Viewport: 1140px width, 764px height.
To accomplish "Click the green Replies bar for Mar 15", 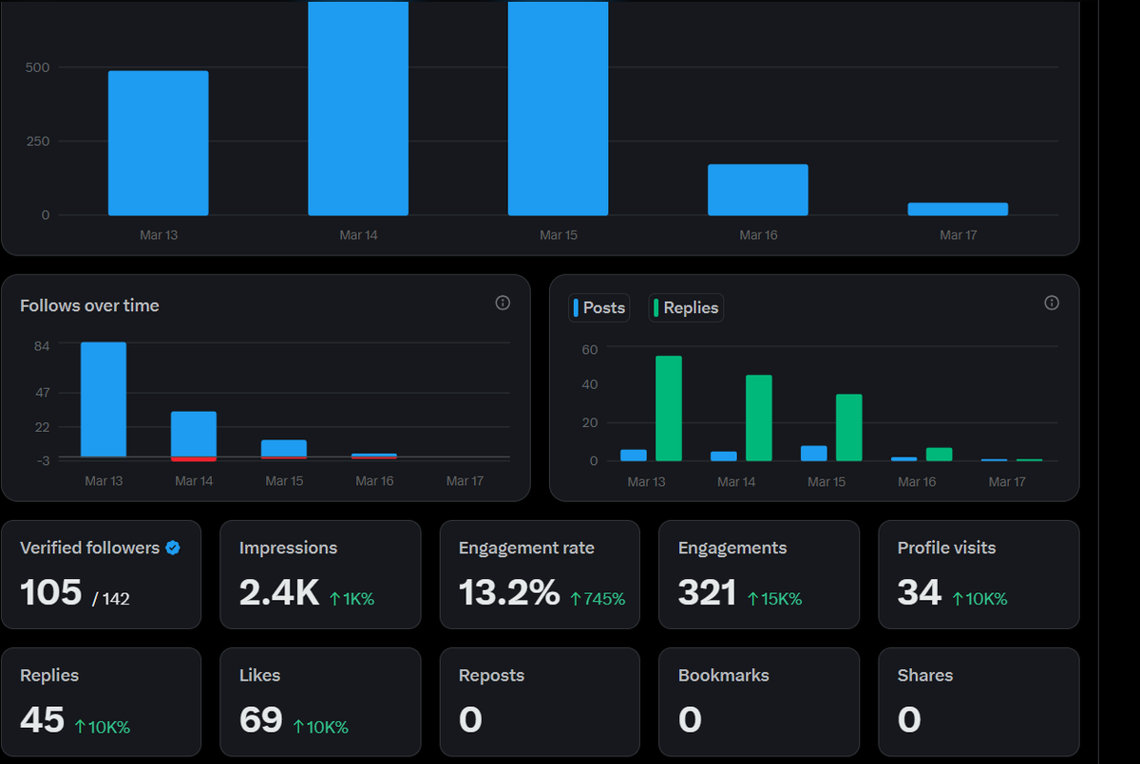I will [x=849, y=428].
